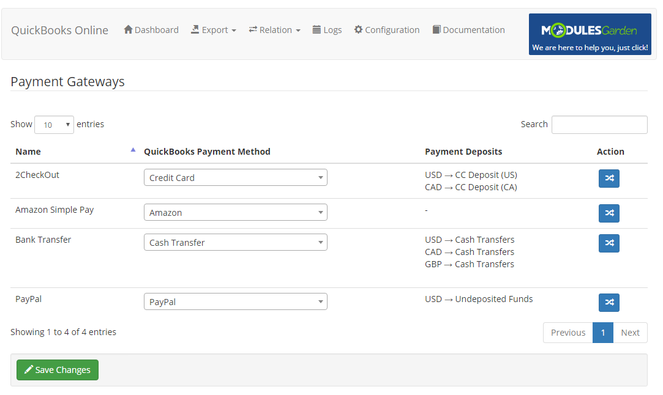Go to the Previous page
Viewport: 663px width, 395px height.
pos(568,333)
